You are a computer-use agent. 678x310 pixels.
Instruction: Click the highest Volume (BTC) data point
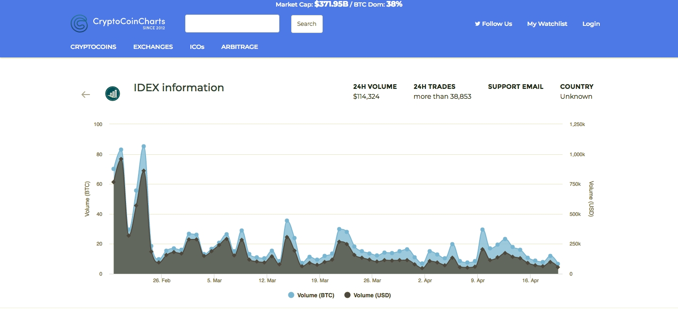point(144,146)
